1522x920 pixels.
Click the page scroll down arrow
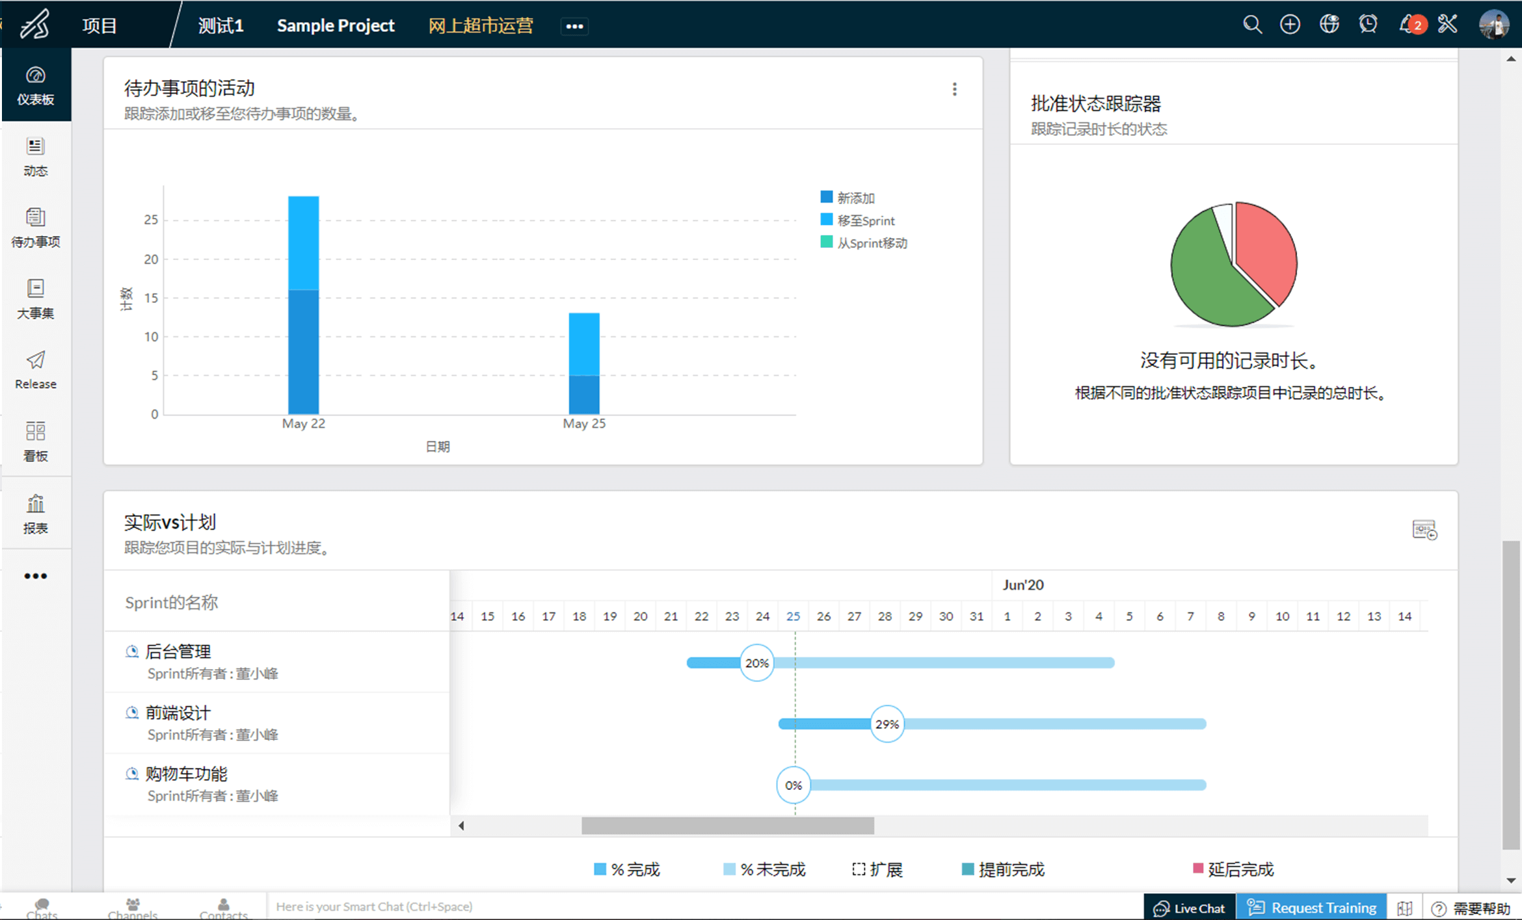point(1511,880)
